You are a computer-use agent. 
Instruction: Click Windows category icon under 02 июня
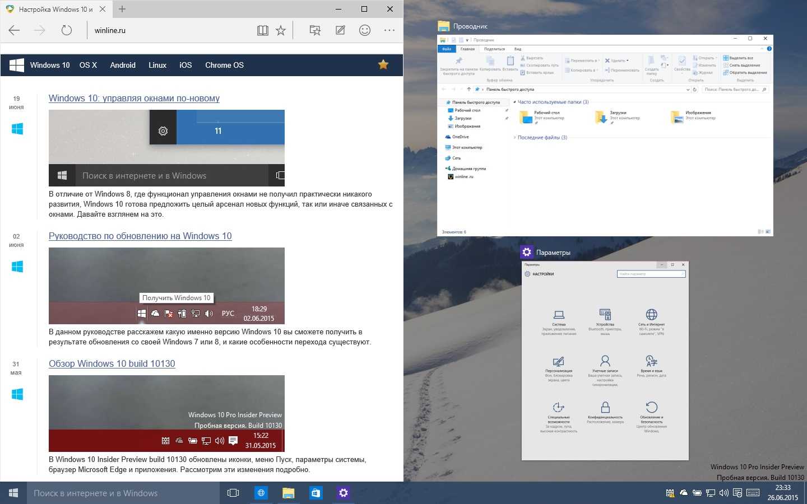[17, 267]
